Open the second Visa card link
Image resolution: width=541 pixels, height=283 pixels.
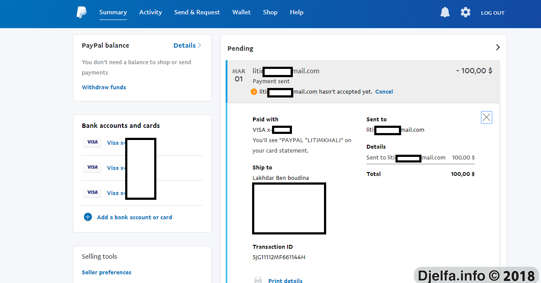click(x=116, y=168)
